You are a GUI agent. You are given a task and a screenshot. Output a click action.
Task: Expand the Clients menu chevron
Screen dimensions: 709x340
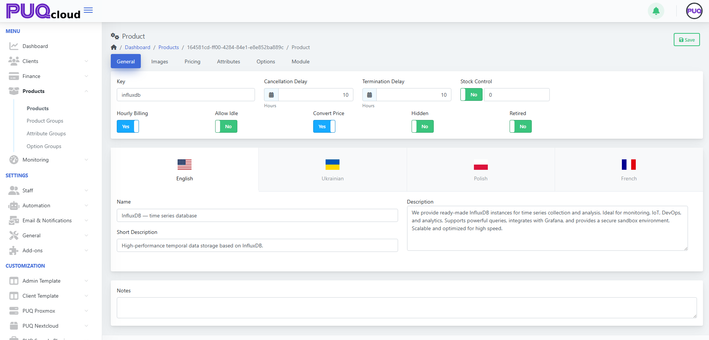coord(86,61)
